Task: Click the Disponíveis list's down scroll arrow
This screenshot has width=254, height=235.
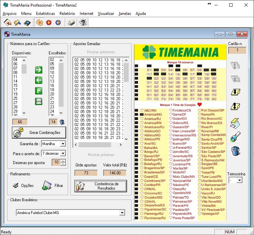Action: 24,113
